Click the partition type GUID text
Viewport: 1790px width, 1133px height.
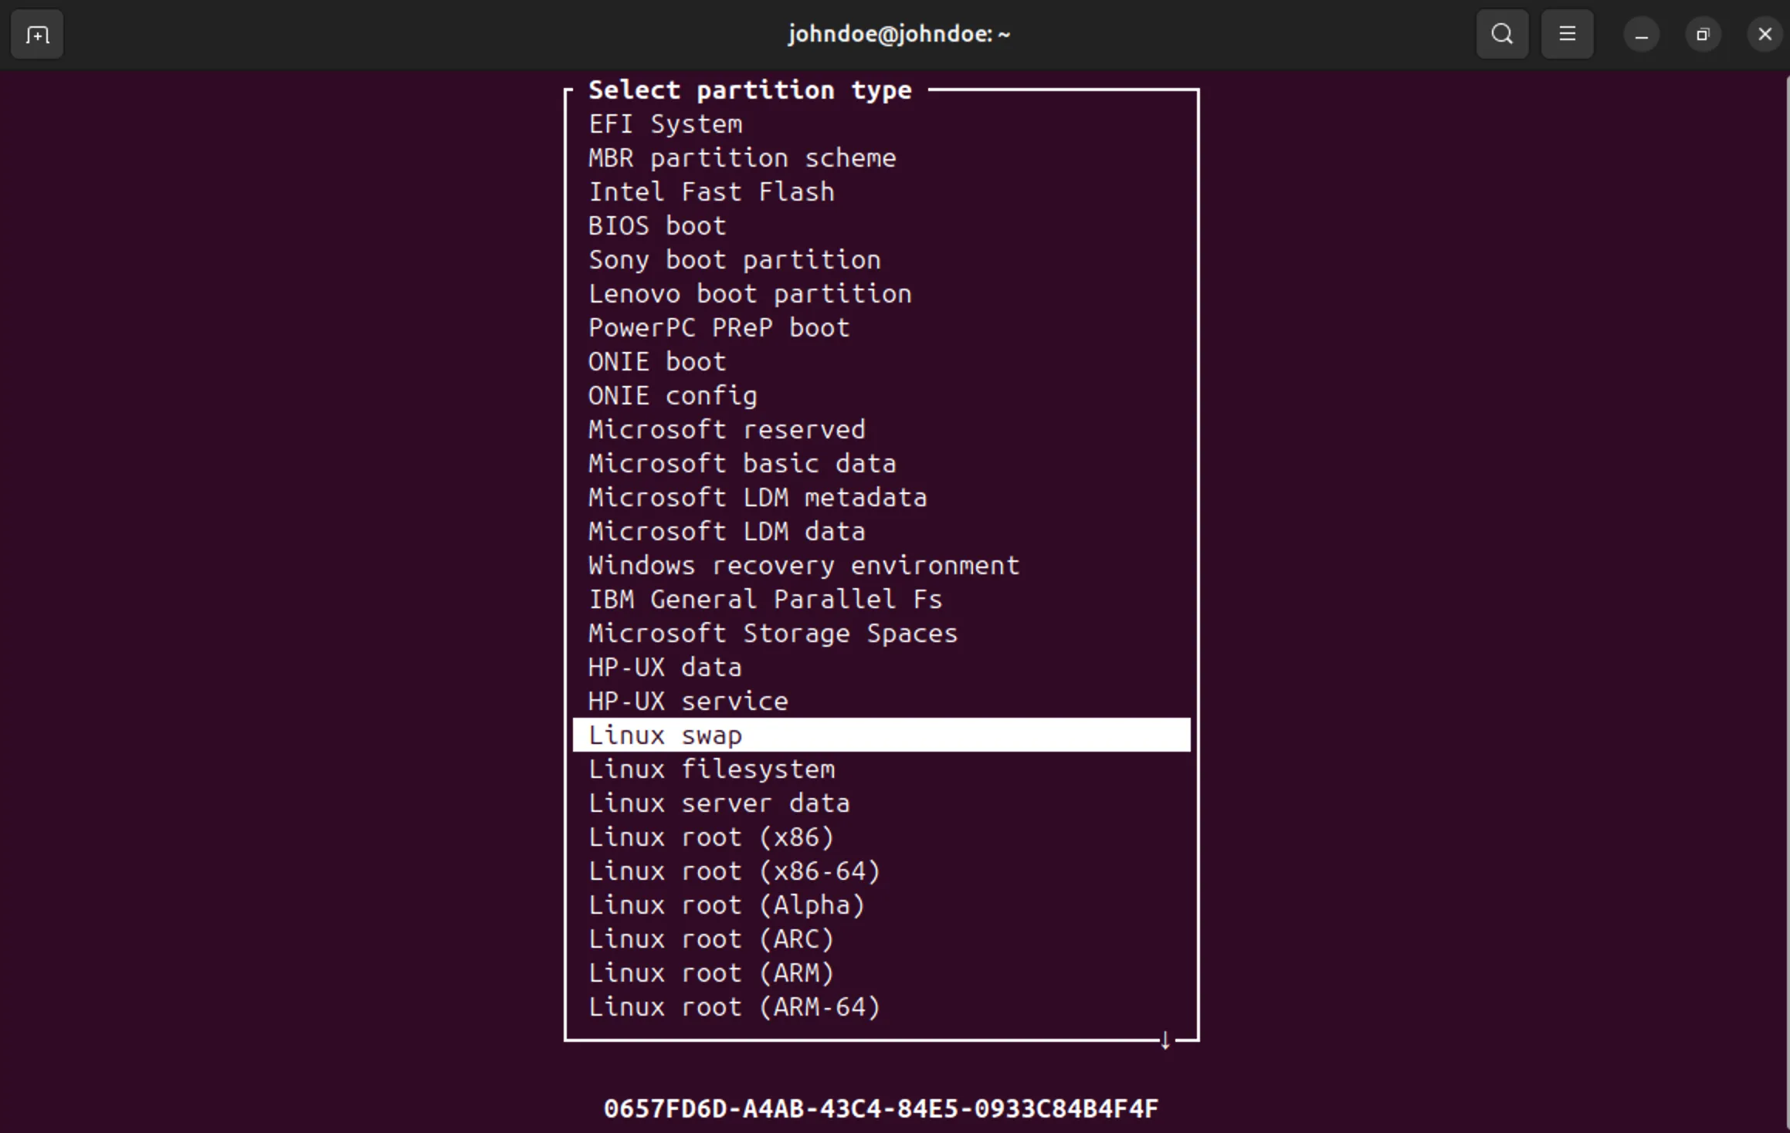(880, 1109)
